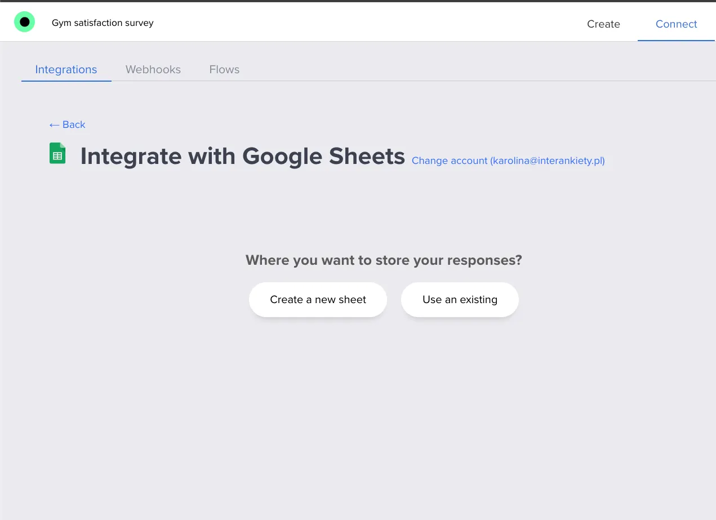Click the interankiety logo in top left
716x520 pixels.
click(x=24, y=21)
